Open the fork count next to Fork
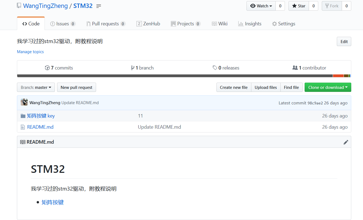Screen dimensions: 363x220 click(347, 6)
